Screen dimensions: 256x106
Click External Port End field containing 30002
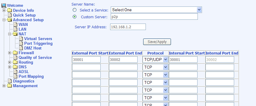click(x=123, y=59)
